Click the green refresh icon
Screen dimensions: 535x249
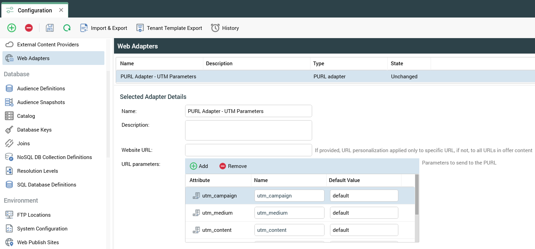67,28
